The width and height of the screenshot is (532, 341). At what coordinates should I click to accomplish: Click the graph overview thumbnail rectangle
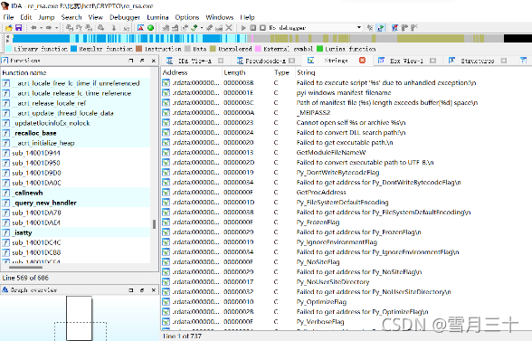tap(79, 317)
